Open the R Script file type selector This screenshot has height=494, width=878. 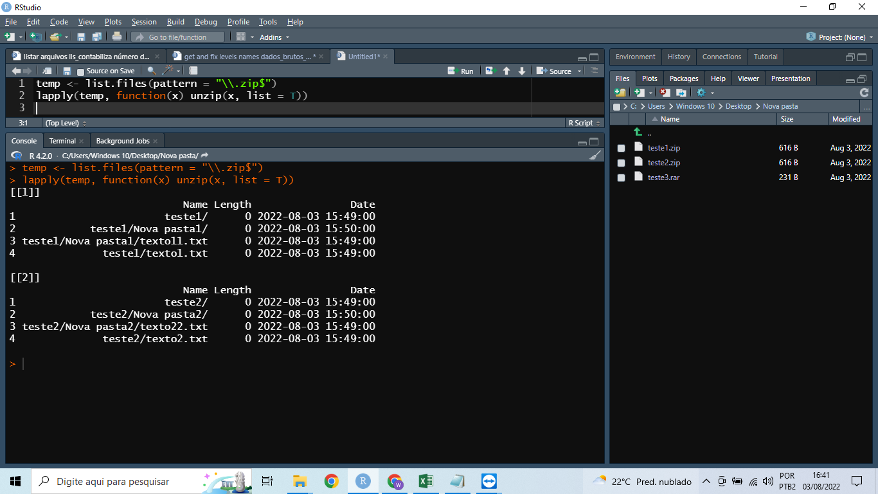click(584, 123)
